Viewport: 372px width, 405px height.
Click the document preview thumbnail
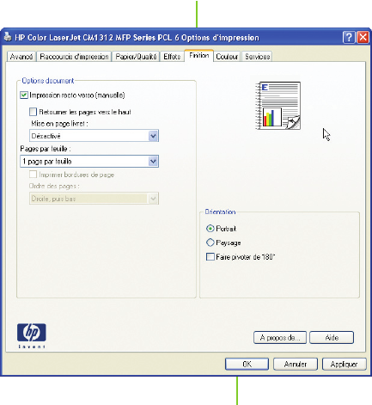pos(277,106)
